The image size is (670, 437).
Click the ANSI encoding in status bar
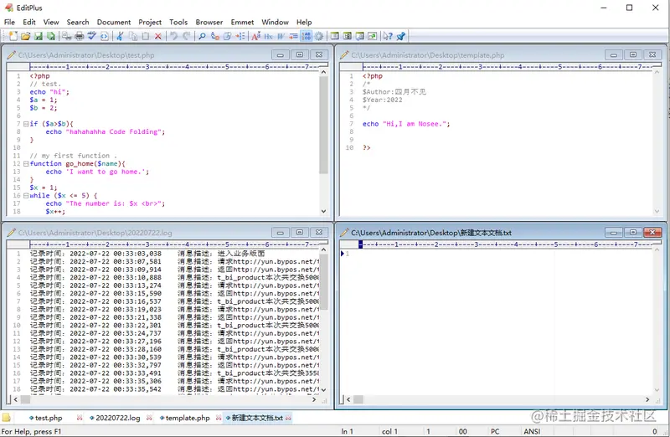[532, 431]
